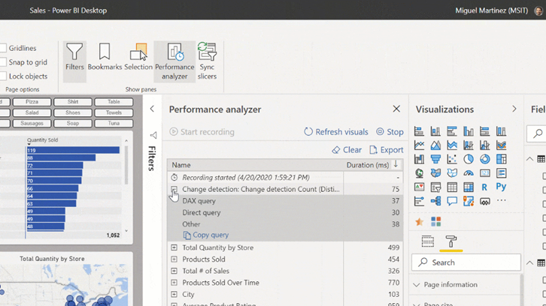Close the Performance analyzer pane
The width and height of the screenshot is (546, 306).
pos(396,109)
